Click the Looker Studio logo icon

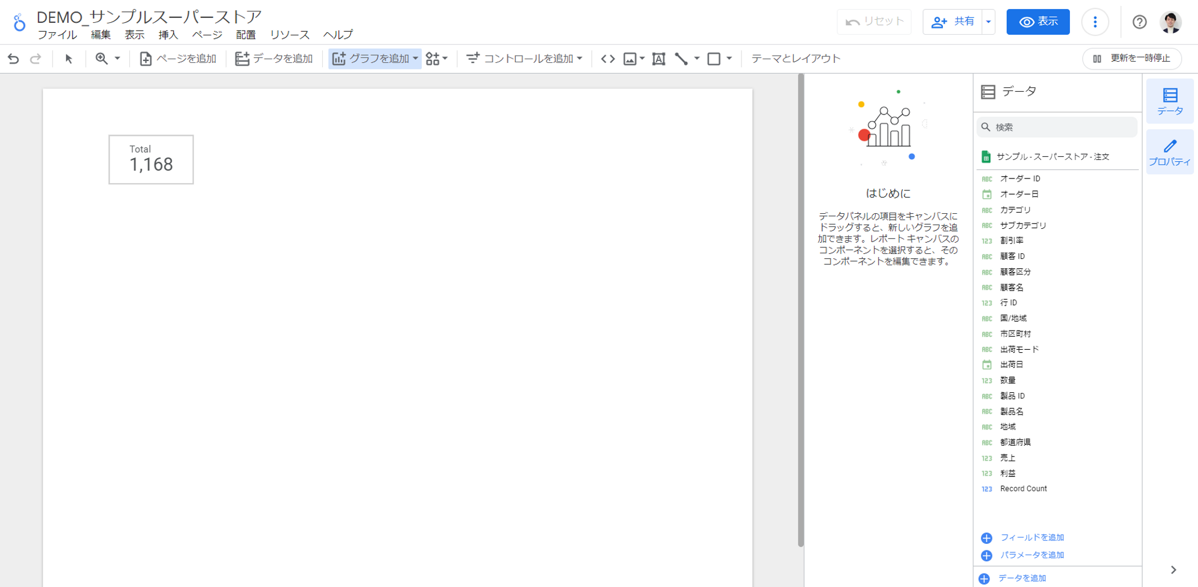[19, 23]
